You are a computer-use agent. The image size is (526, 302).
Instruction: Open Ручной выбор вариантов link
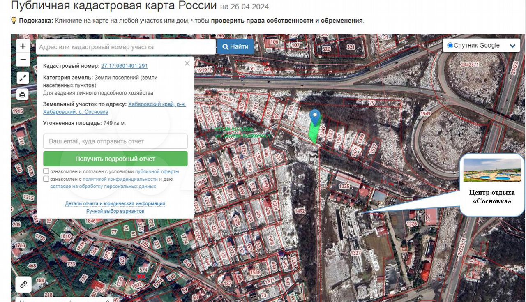click(115, 211)
